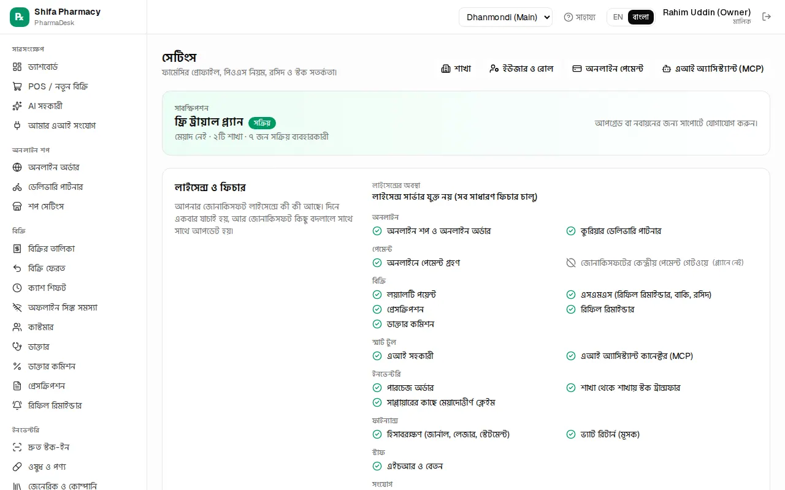
Task: Click the সক্রিয় status badge
Action: click(x=262, y=123)
